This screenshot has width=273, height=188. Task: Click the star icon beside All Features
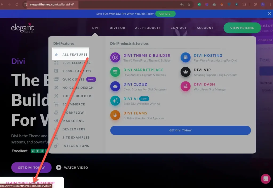coord(56,54)
